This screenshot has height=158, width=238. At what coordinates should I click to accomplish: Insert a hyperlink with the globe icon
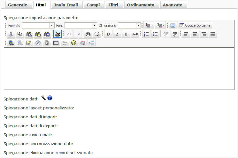point(11,43)
